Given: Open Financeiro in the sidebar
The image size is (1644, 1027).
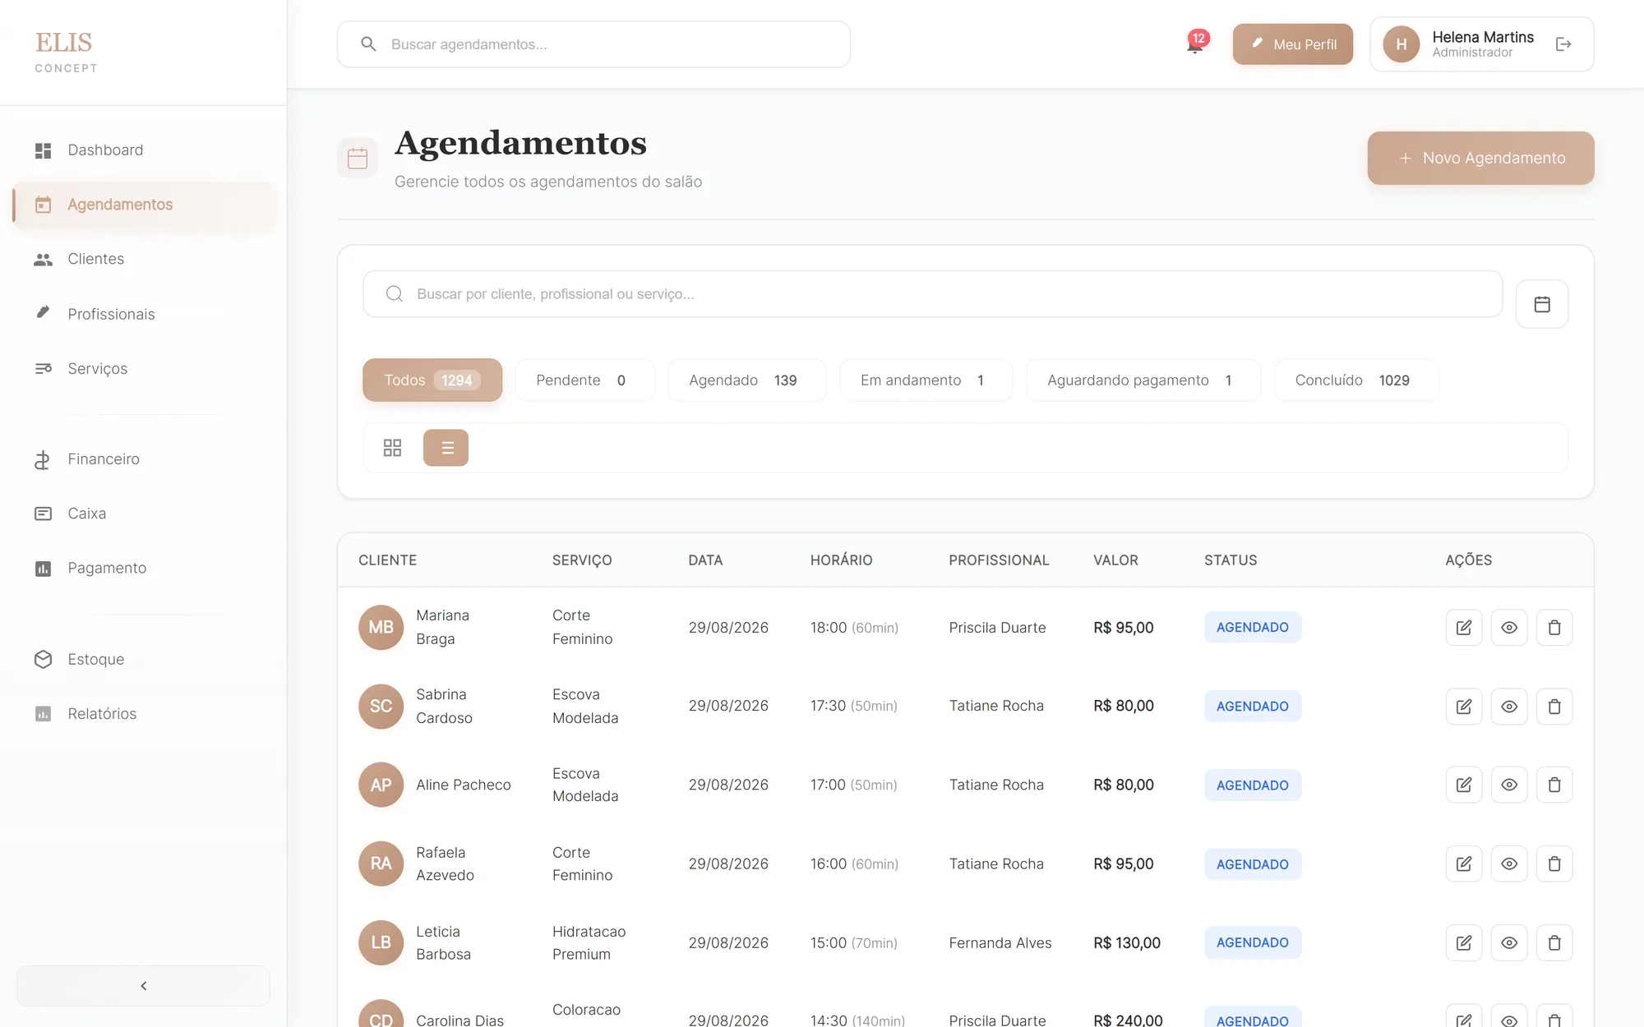Looking at the screenshot, I should pos(144,459).
